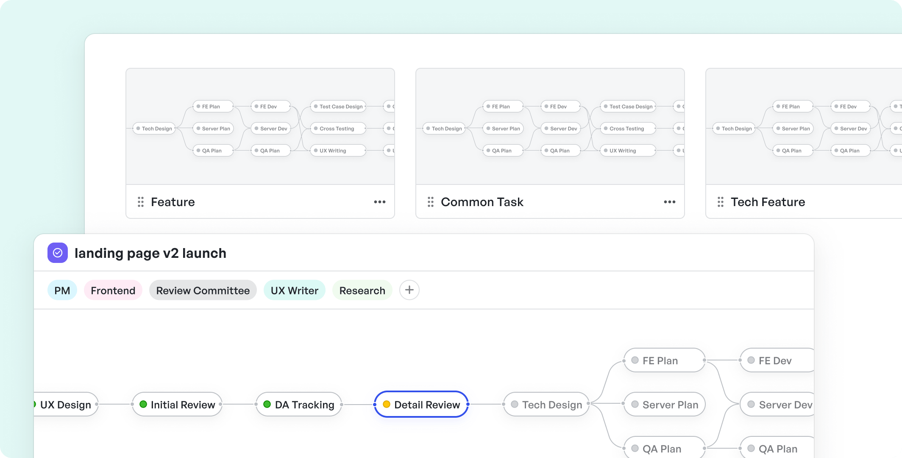Click Tech Design node in Feature preview

tap(154, 128)
